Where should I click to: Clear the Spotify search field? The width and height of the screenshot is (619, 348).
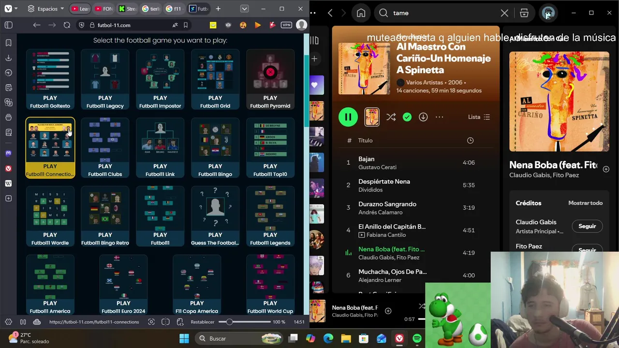coord(504,13)
